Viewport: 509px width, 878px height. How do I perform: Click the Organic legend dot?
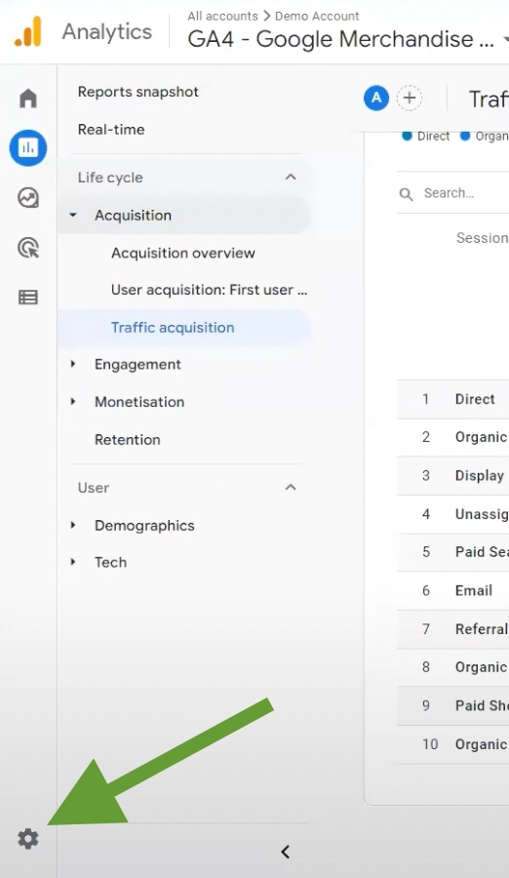coord(465,136)
